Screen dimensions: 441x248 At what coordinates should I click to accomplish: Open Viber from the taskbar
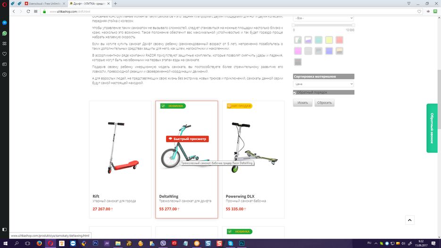point(163,243)
